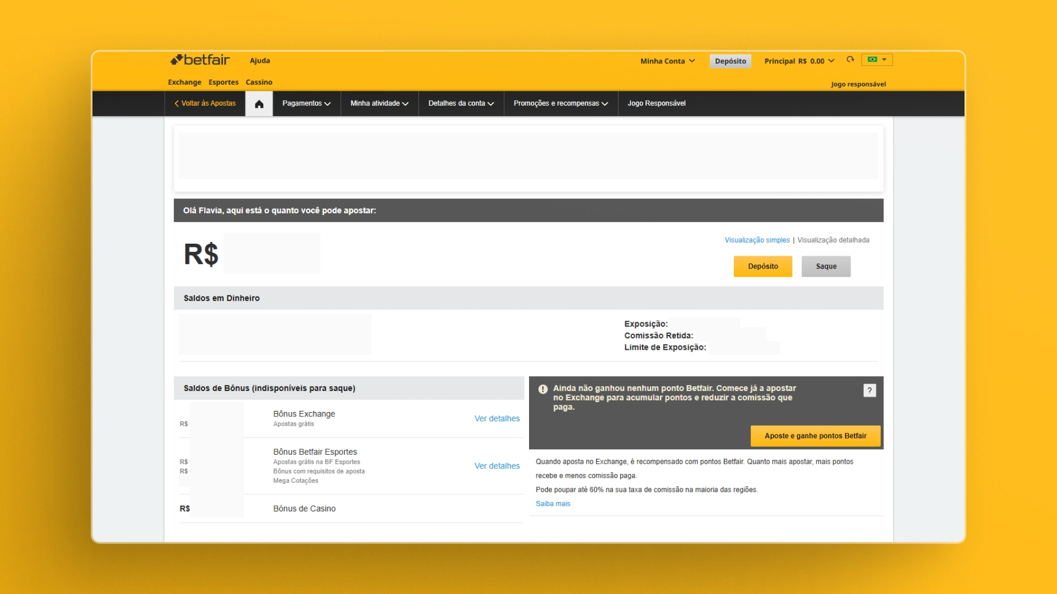
Task: Click the Betfair logo
Action: click(199, 60)
